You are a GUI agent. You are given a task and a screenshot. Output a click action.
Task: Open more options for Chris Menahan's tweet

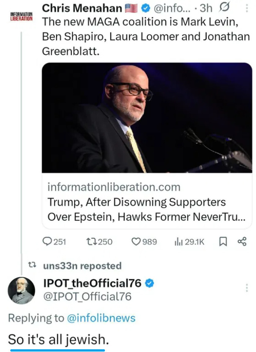(247, 8)
